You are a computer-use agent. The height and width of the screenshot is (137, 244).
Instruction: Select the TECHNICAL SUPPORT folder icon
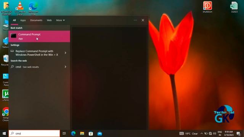point(6,8)
